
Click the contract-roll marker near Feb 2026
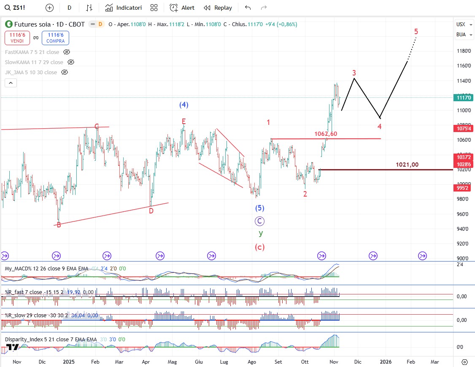[422, 256]
